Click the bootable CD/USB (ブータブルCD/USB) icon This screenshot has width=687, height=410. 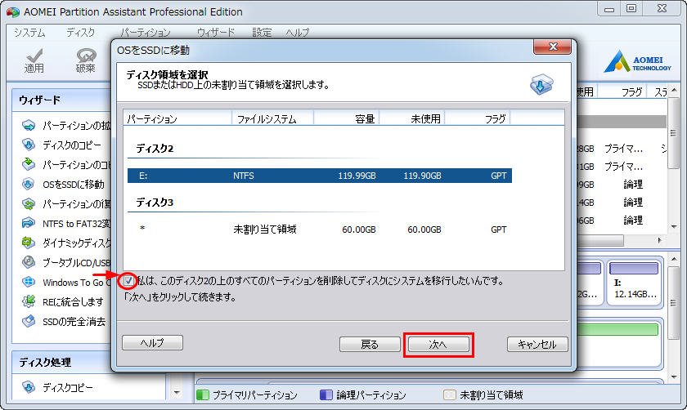(x=29, y=262)
